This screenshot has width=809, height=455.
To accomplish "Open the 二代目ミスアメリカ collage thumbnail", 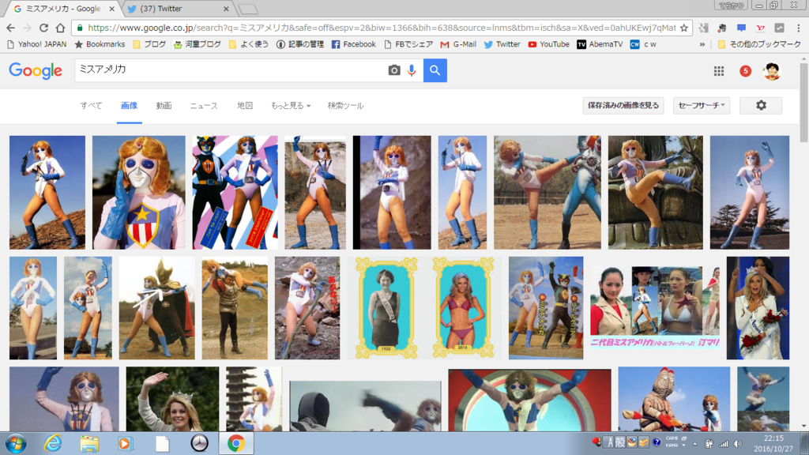I will tap(655, 308).
